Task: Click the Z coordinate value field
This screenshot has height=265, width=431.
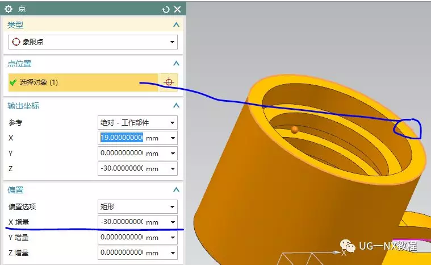Action: pos(122,168)
